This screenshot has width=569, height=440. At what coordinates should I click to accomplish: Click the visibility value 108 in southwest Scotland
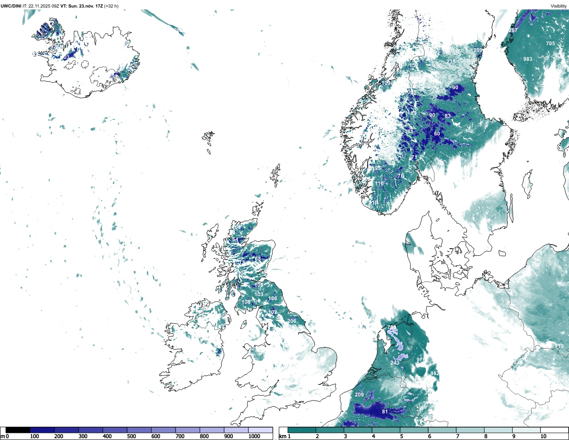246,302
